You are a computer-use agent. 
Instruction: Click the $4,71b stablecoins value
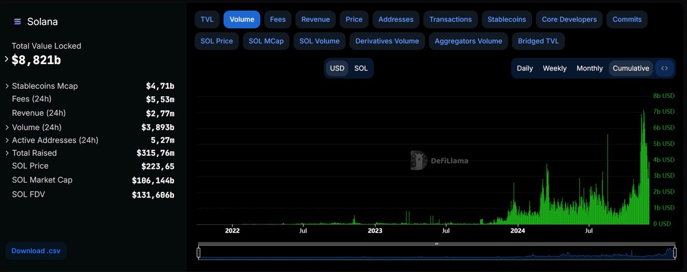160,86
